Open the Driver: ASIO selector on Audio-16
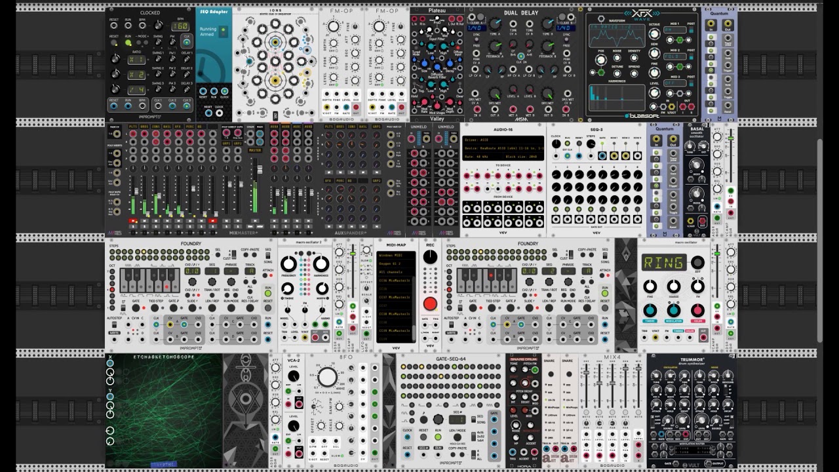The height and width of the screenshot is (472, 839). pyautogui.click(x=502, y=140)
